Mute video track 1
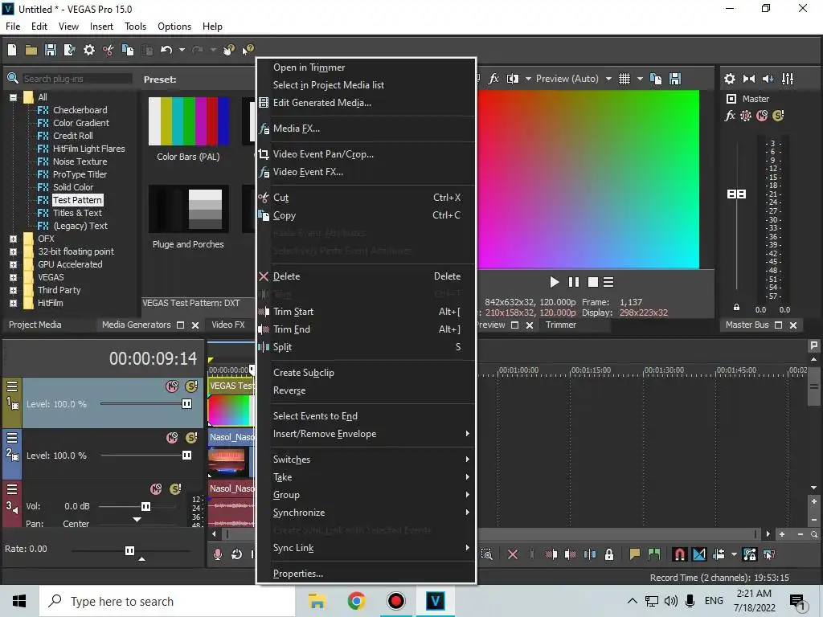 (x=172, y=386)
